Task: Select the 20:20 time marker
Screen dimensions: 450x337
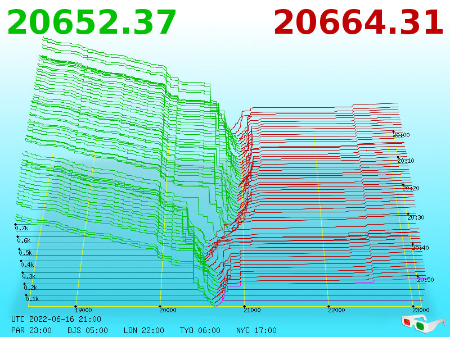Action: [411, 188]
